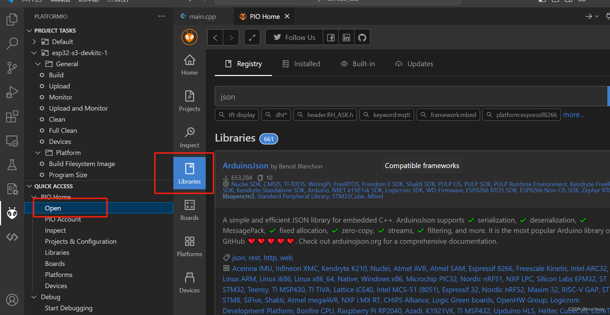Open the Extensions view
The height and width of the screenshot is (315, 610).
[12, 116]
